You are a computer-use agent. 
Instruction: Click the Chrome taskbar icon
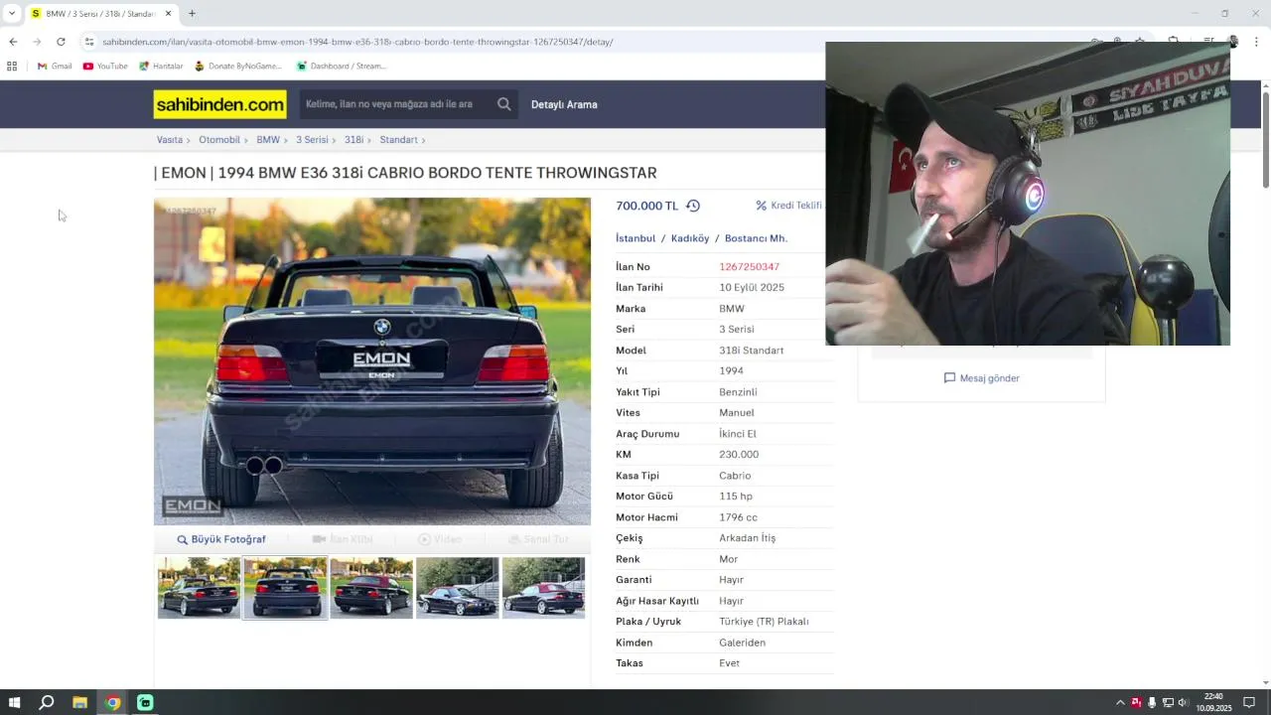112,703
